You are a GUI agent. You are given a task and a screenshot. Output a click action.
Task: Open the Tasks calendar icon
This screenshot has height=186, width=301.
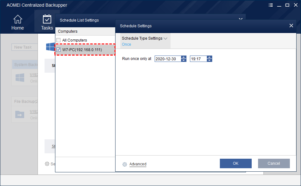(x=47, y=19)
